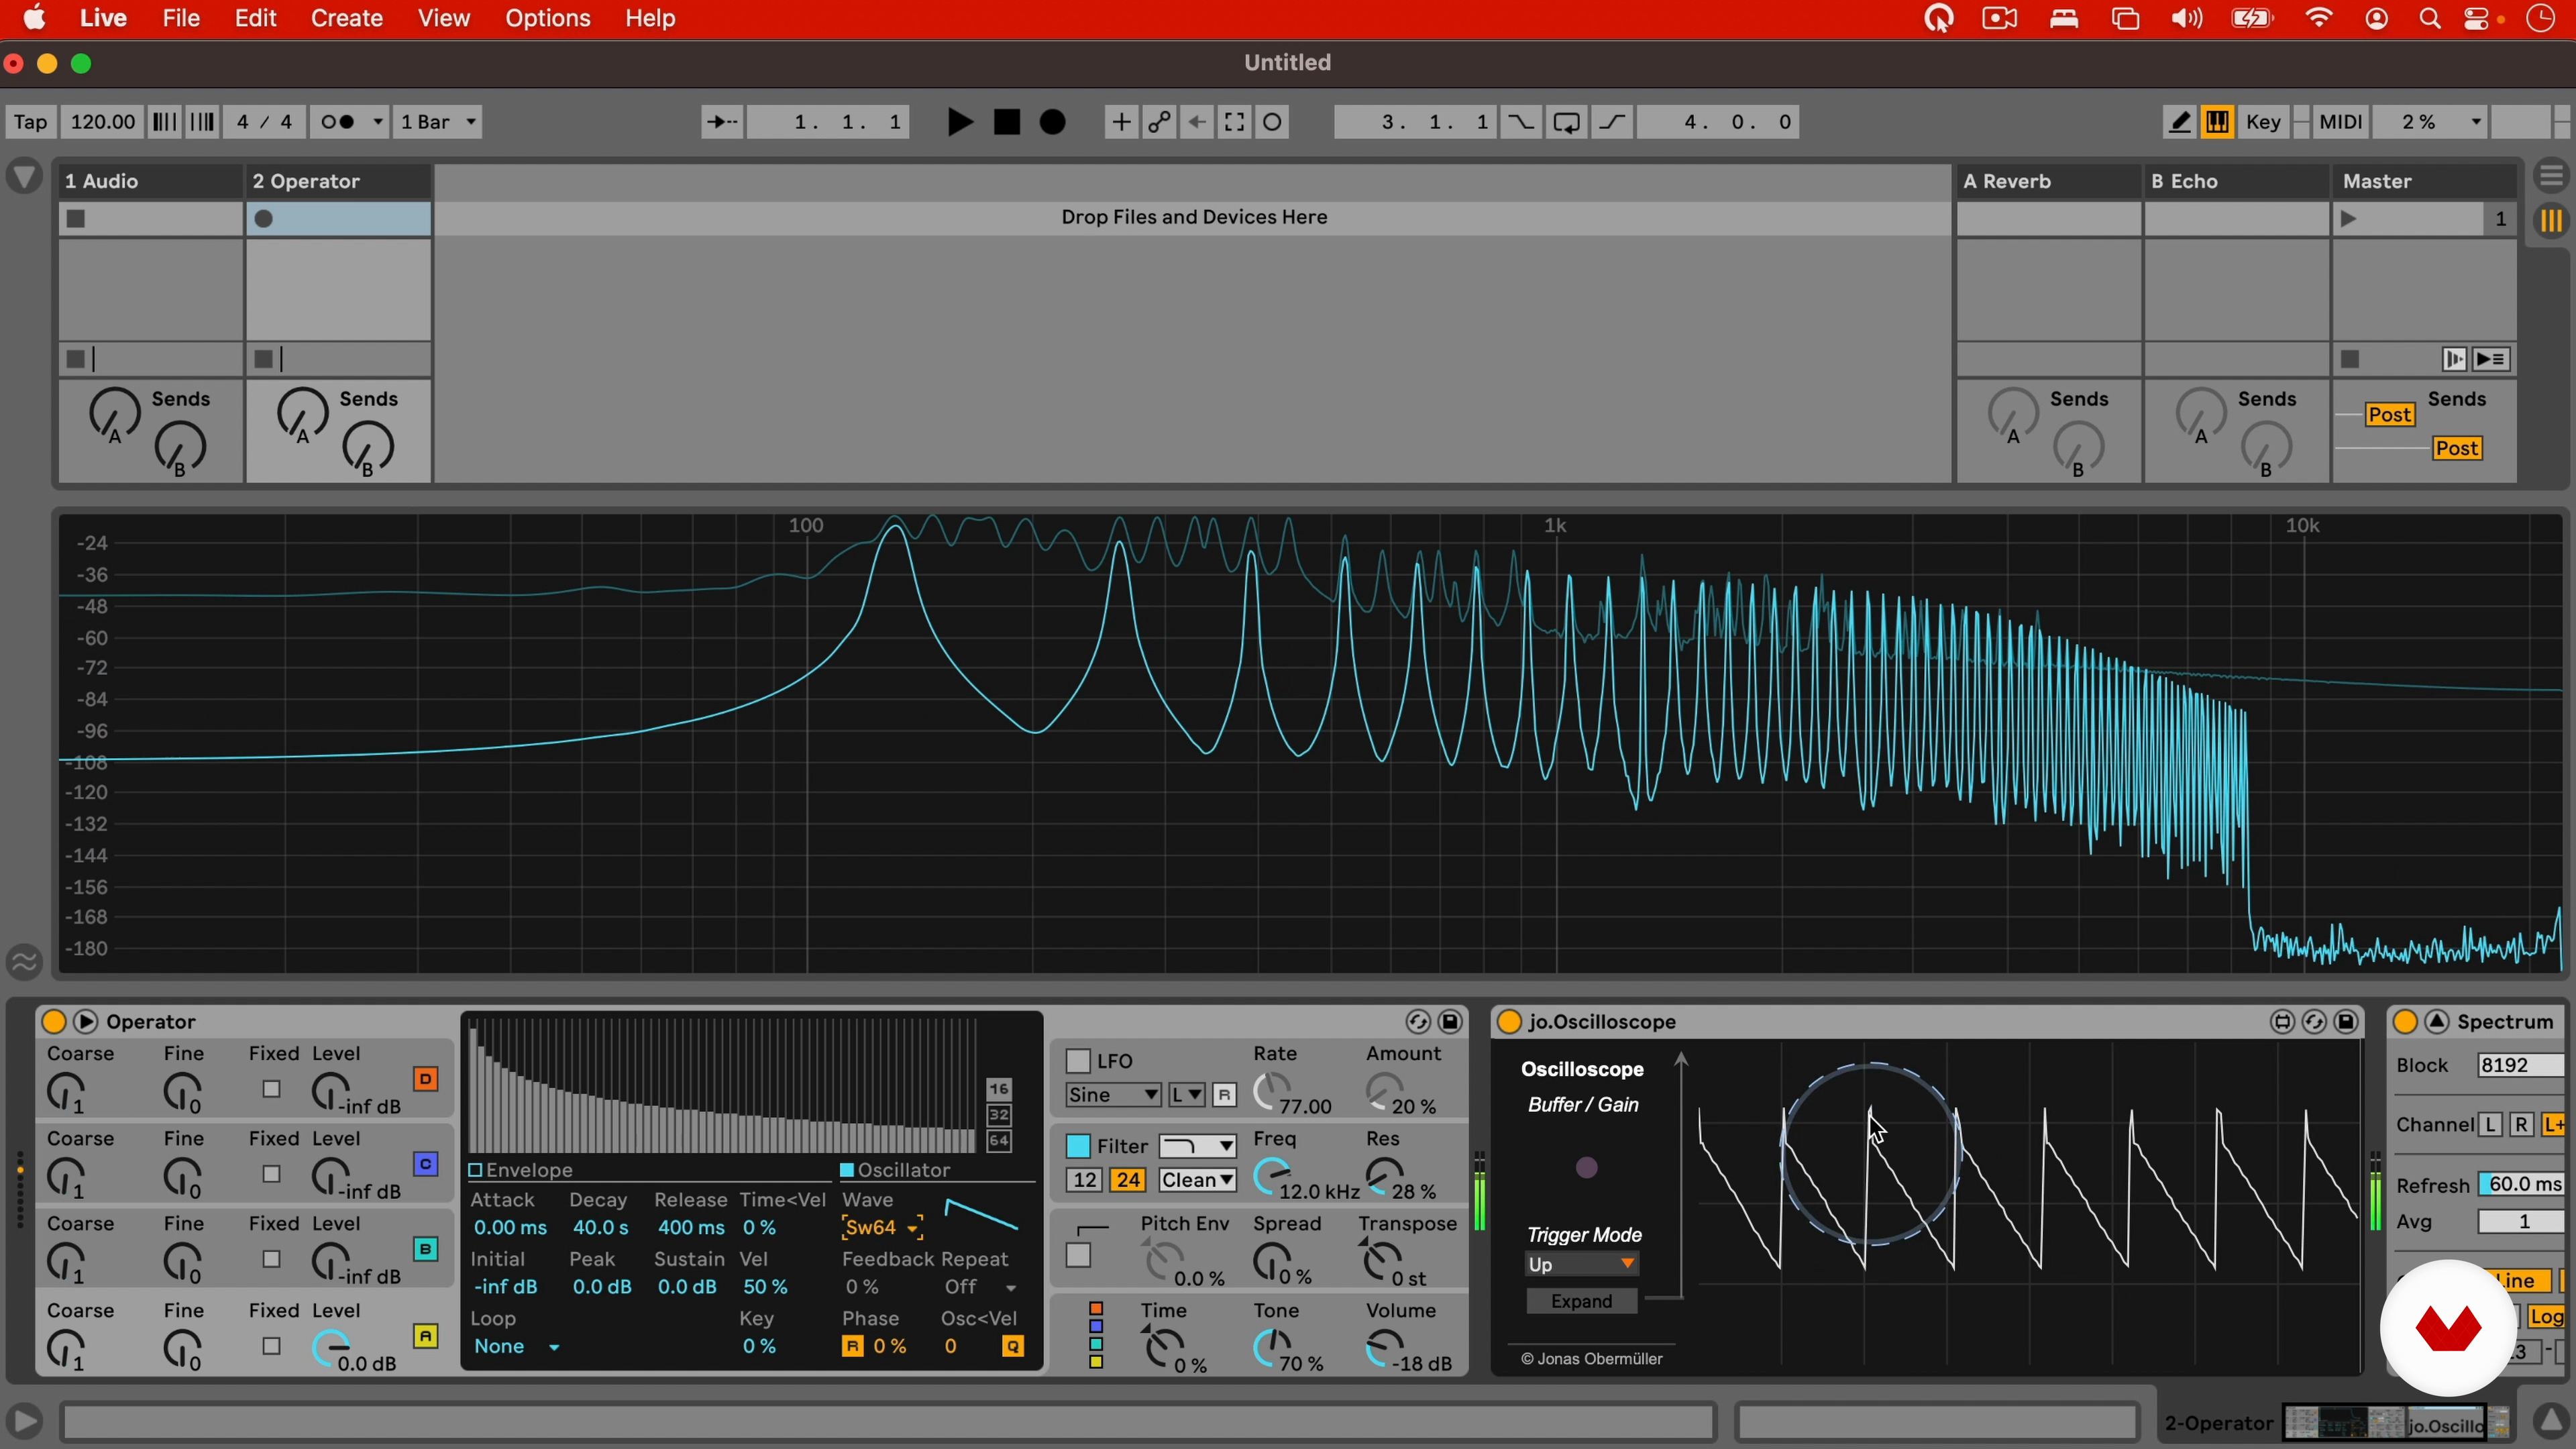The height and width of the screenshot is (1449, 2576).
Task: Select Operator oscillator D tab
Action: [x=425, y=1079]
